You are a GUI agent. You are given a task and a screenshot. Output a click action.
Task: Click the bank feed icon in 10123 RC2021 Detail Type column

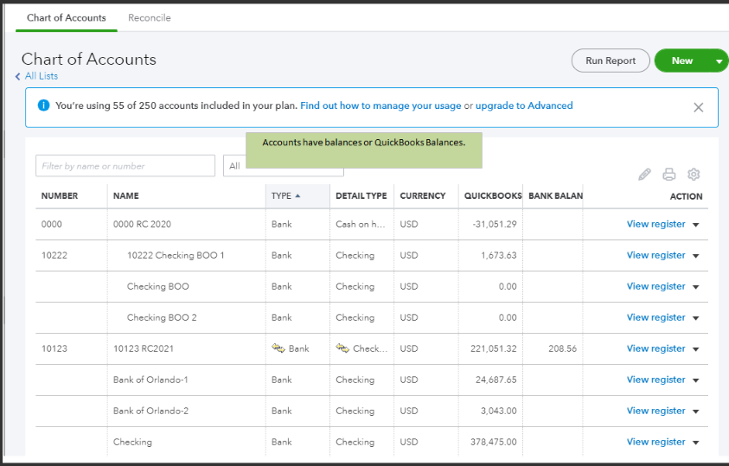[342, 348]
